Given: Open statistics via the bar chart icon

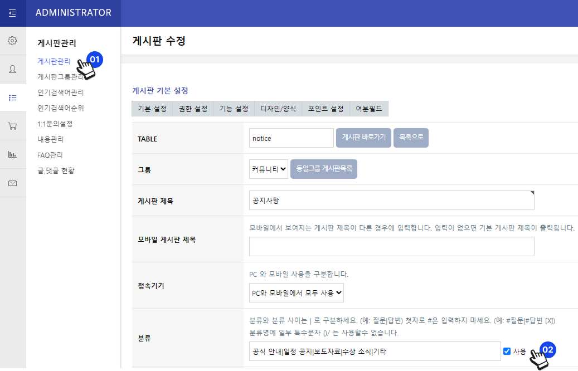Looking at the screenshot, I should (x=12, y=154).
